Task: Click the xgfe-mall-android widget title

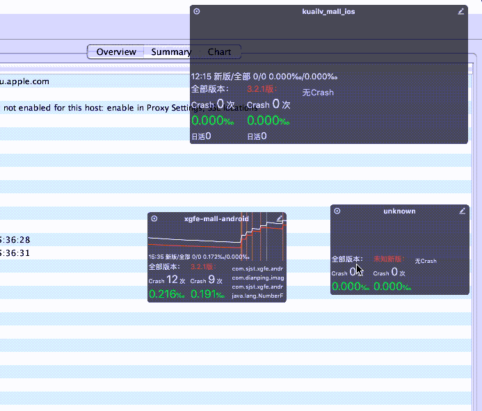Action: coord(216,218)
